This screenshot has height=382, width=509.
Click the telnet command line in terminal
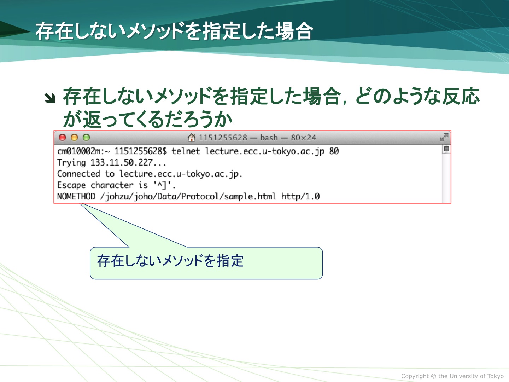pyautogui.click(x=198, y=151)
